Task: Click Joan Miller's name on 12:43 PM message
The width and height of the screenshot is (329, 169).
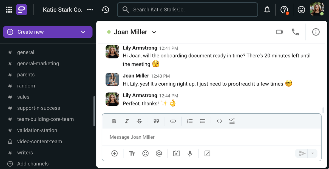Action: coord(136,76)
